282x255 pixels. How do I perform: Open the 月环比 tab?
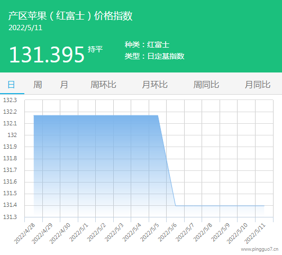[154, 85]
